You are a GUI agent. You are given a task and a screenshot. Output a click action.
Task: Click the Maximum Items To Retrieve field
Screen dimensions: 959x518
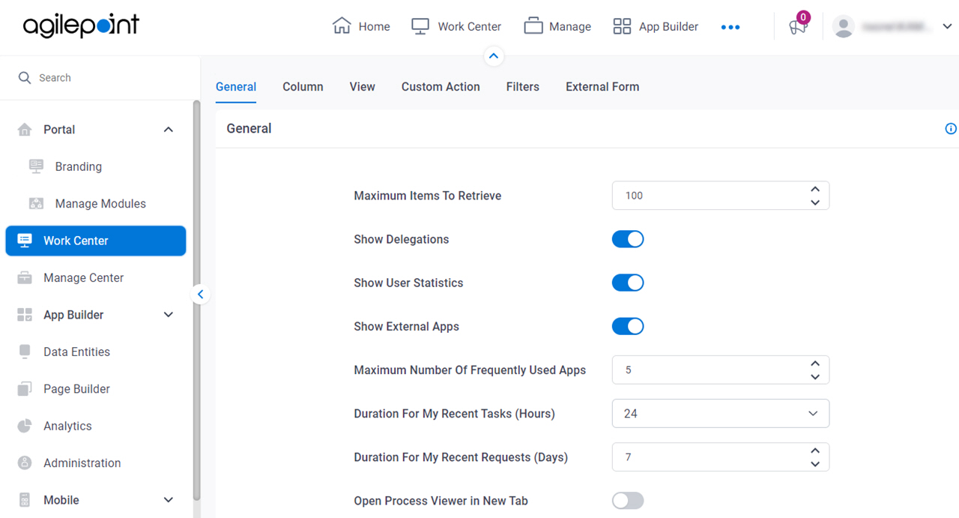coord(721,196)
